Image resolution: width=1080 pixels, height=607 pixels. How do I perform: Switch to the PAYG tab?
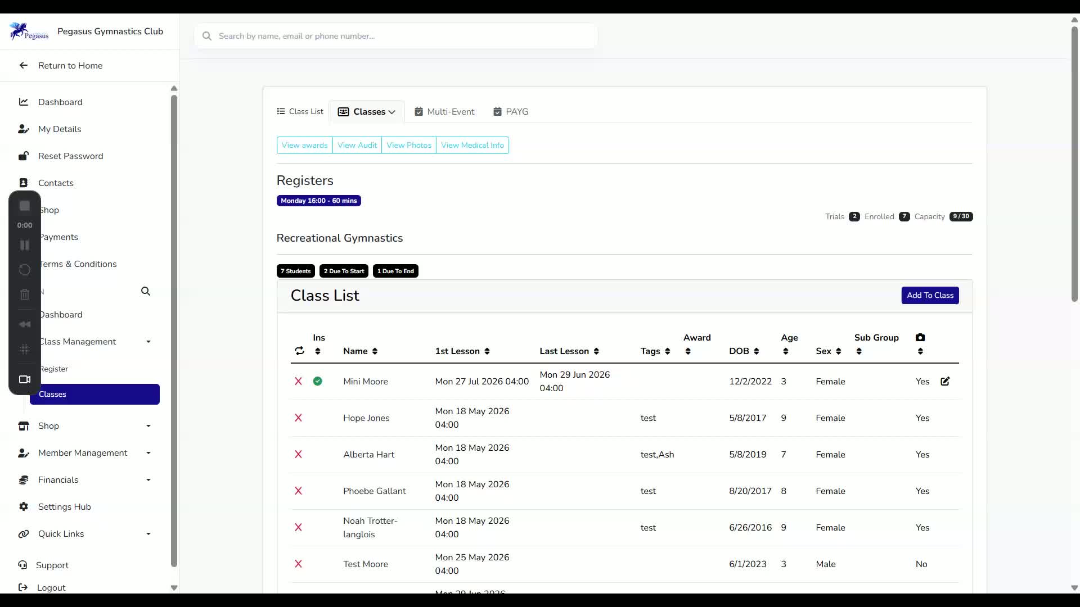pyautogui.click(x=511, y=112)
